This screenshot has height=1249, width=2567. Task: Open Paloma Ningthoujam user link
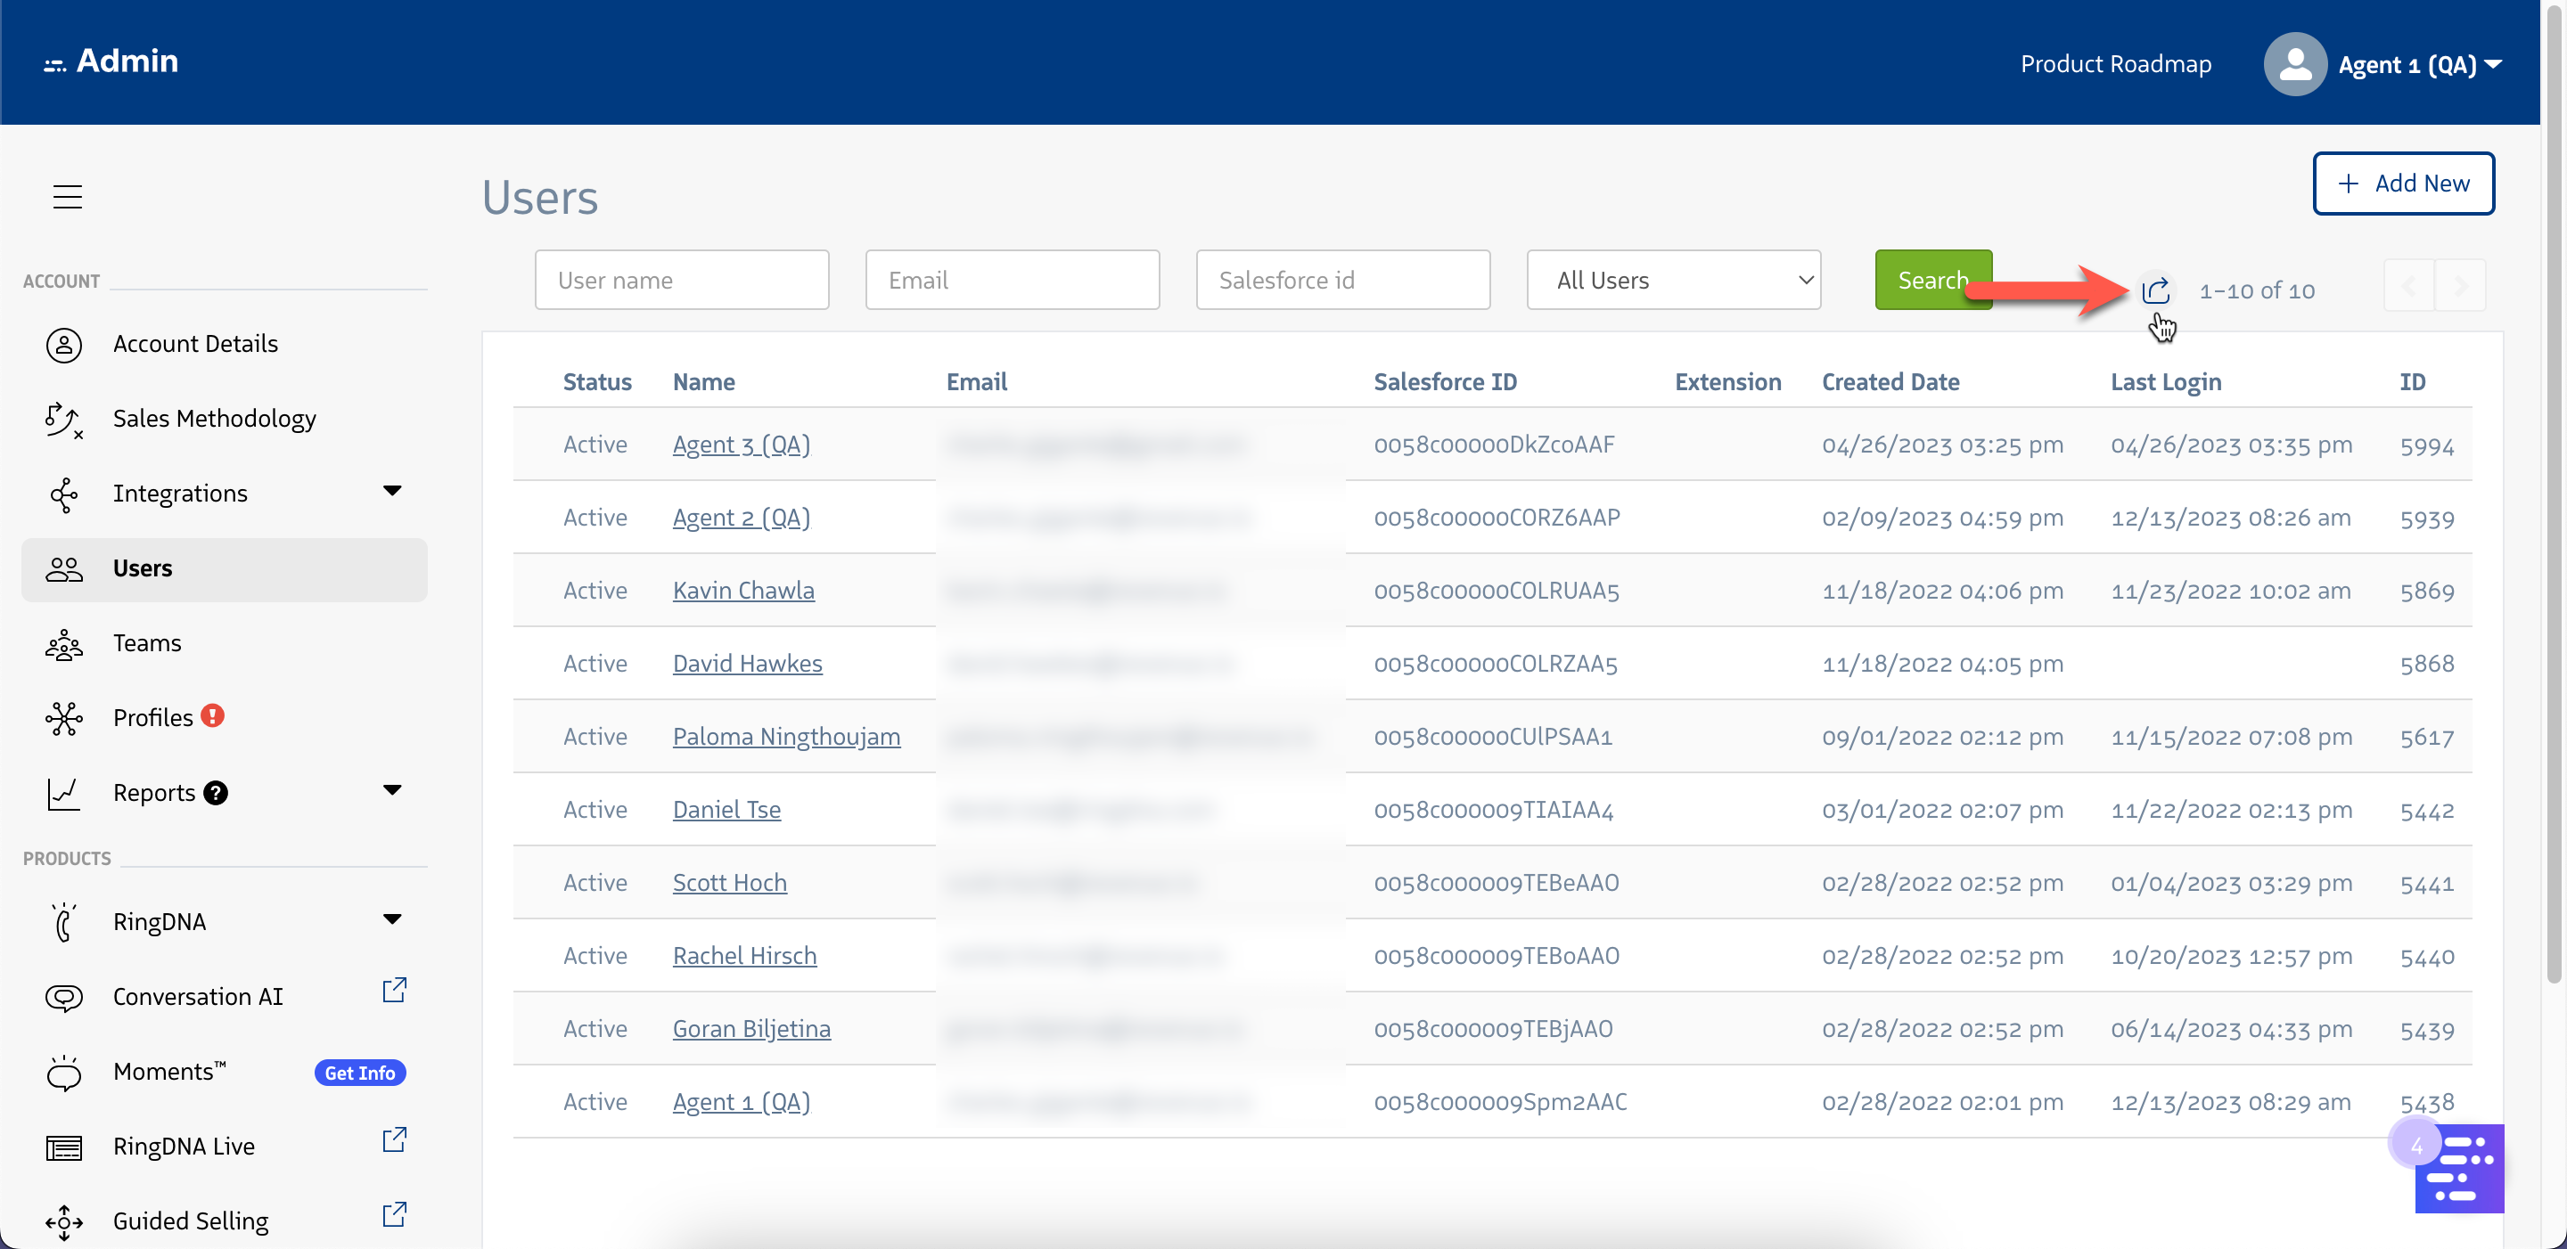[x=785, y=736]
